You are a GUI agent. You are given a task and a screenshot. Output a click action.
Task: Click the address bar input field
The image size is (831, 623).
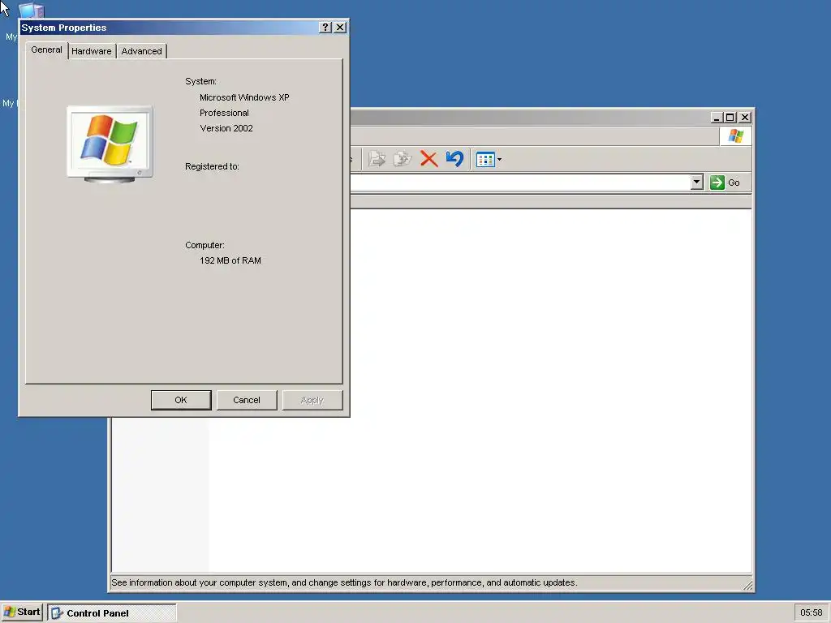tap(520, 183)
